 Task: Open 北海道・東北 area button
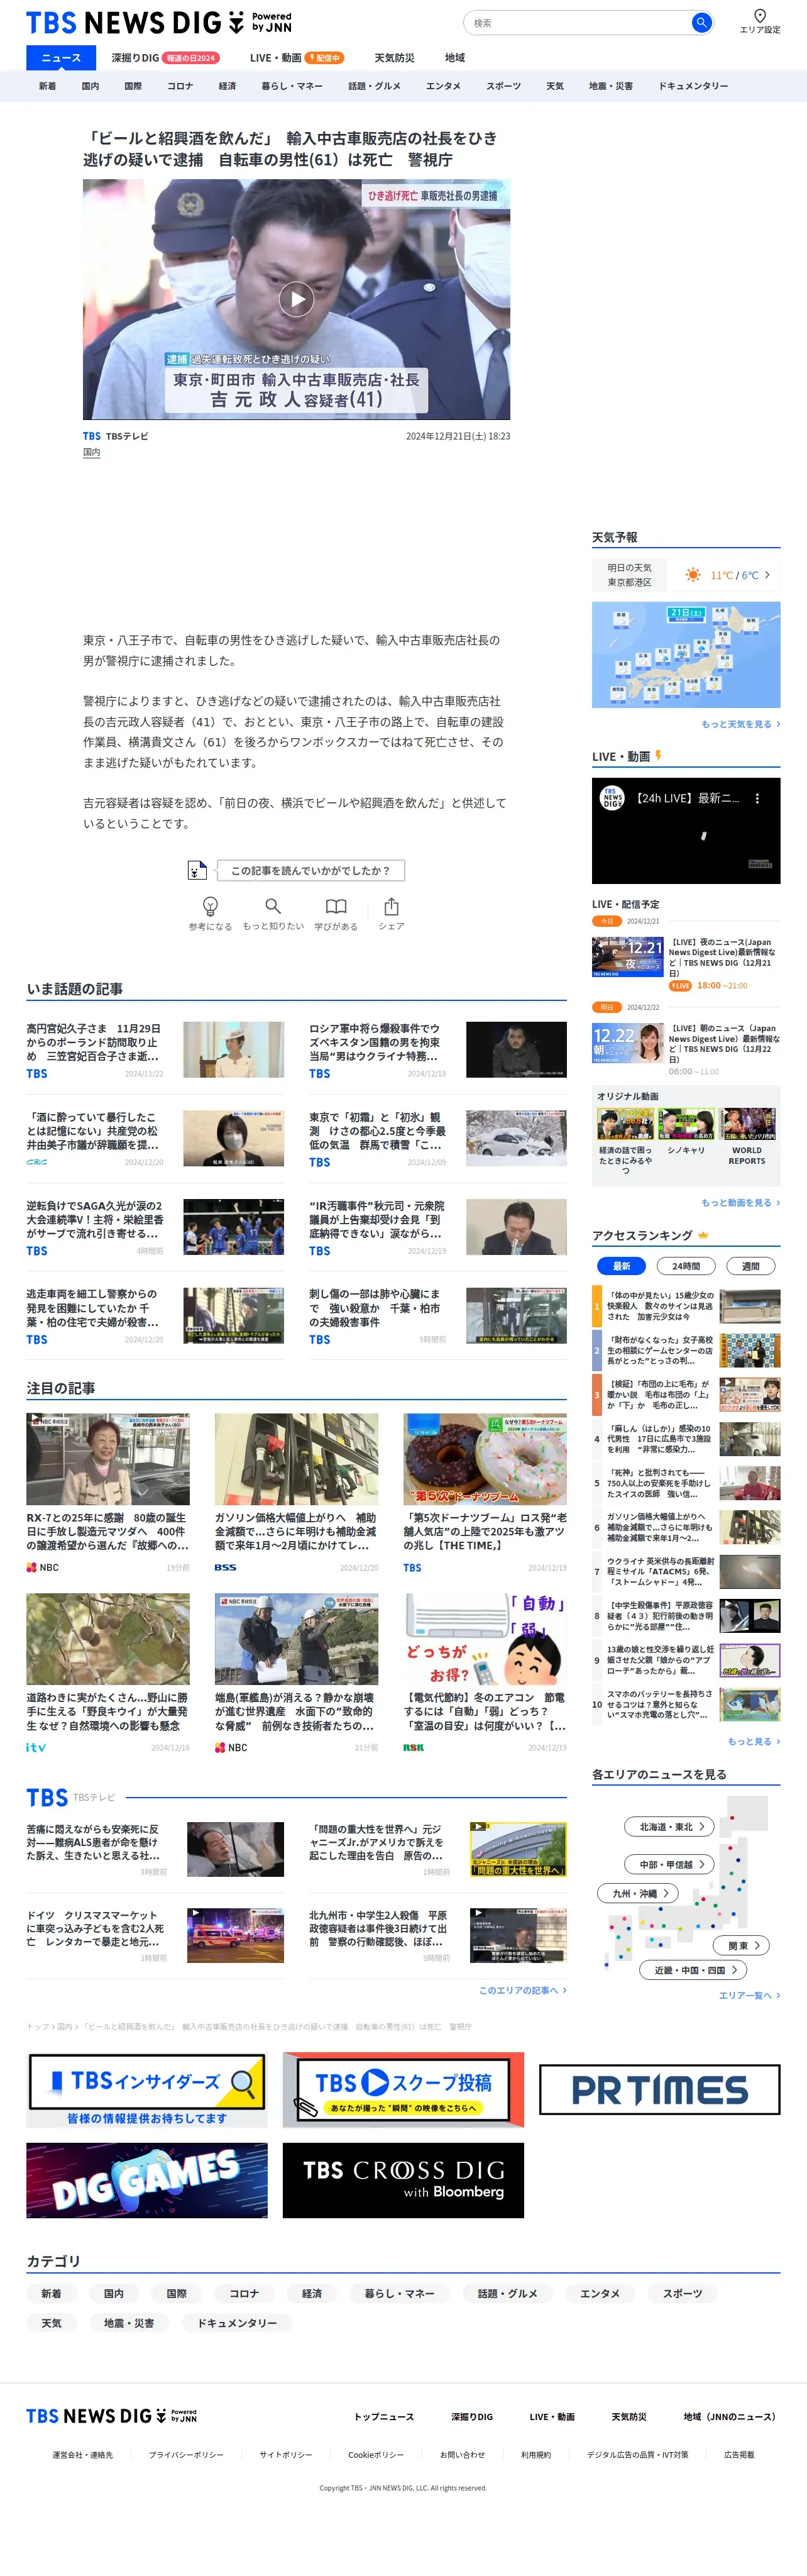tap(671, 1826)
